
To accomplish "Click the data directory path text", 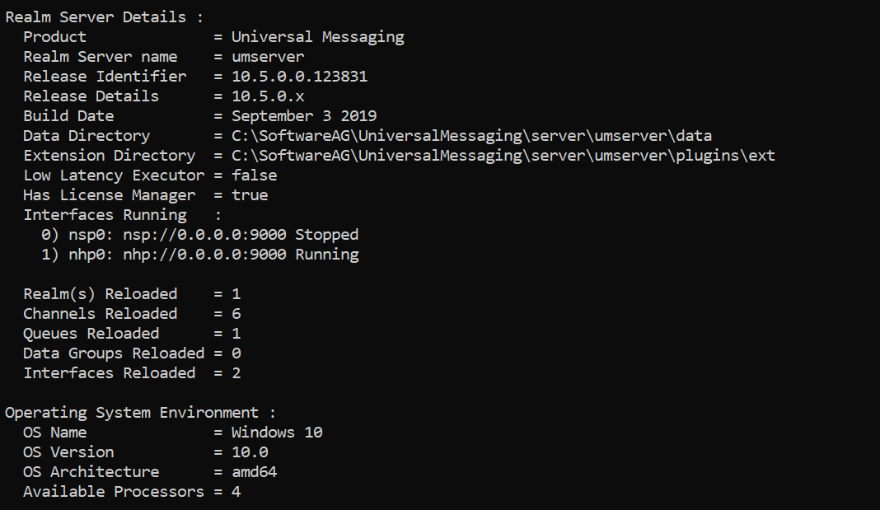I will point(471,136).
